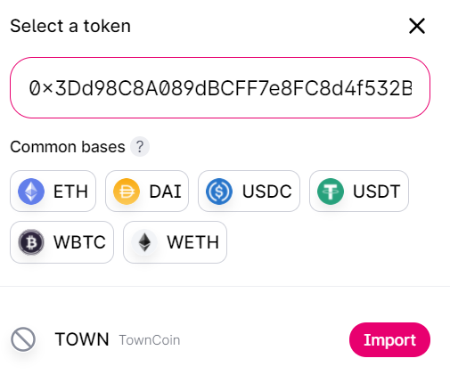Select the USDC text label
Viewport: 450px width, 391px height.
(267, 191)
